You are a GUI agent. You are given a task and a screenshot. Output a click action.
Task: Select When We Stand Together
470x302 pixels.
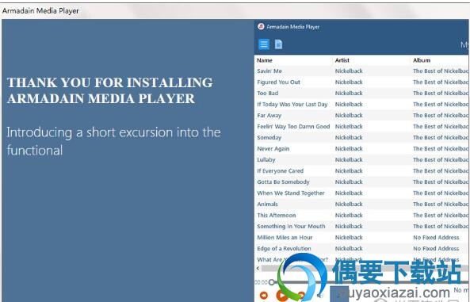coord(291,193)
